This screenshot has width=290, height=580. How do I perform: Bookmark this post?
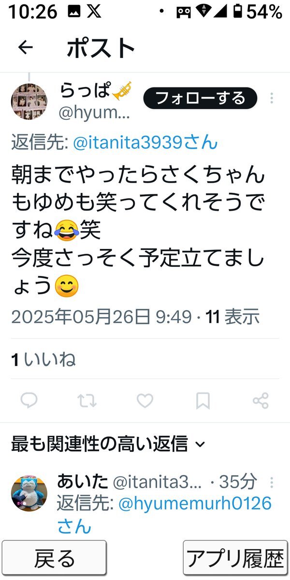[x=203, y=400]
